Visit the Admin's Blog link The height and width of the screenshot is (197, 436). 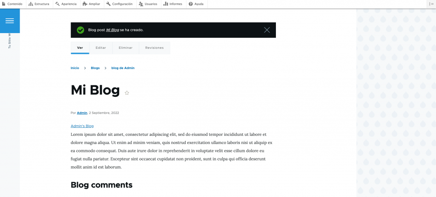click(x=82, y=126)
